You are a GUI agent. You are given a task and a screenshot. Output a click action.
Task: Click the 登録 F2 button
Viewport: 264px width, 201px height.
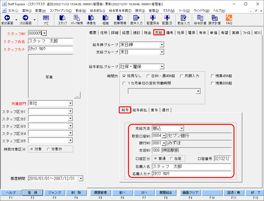pyautogui.click(x=33, y=193)
